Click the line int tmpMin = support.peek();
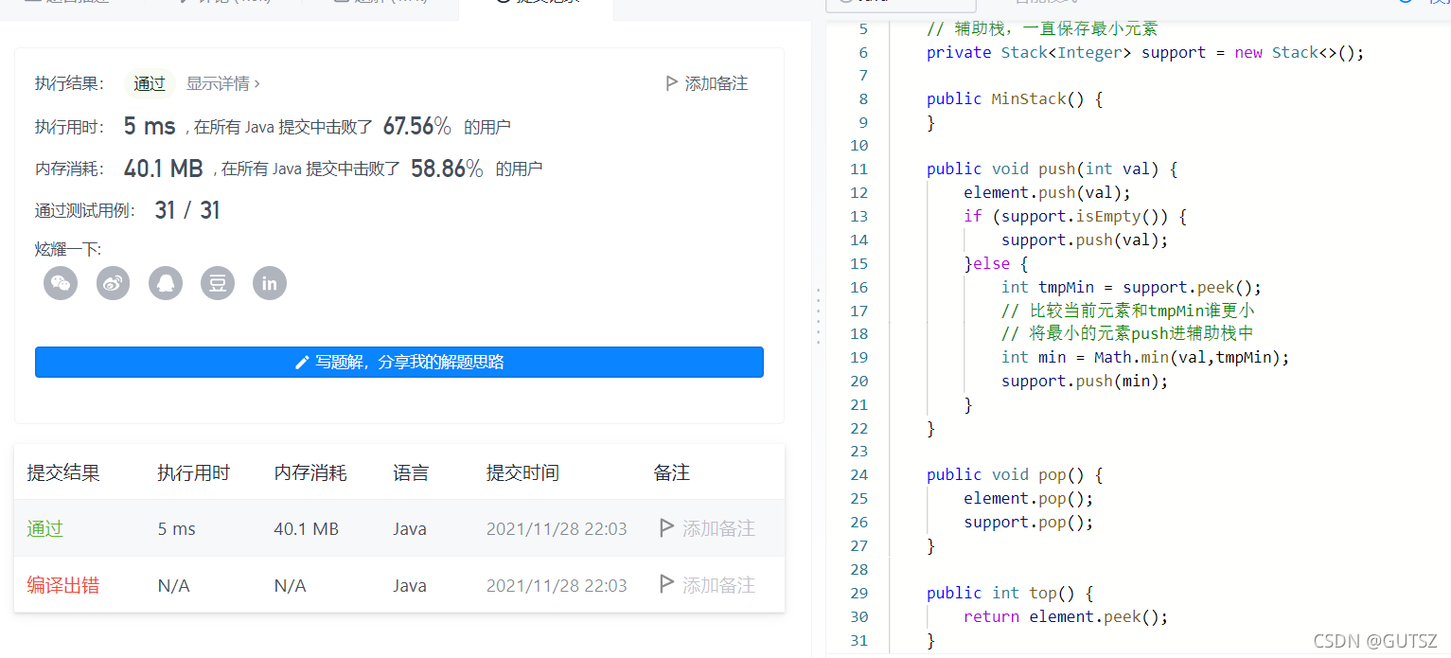This screenshot has height=658, width=1451. coord(1131,288)
